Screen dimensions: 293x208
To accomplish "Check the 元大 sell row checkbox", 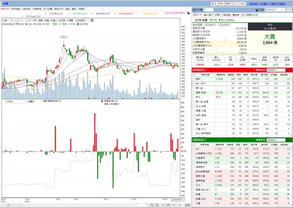I will pos(194,185).
